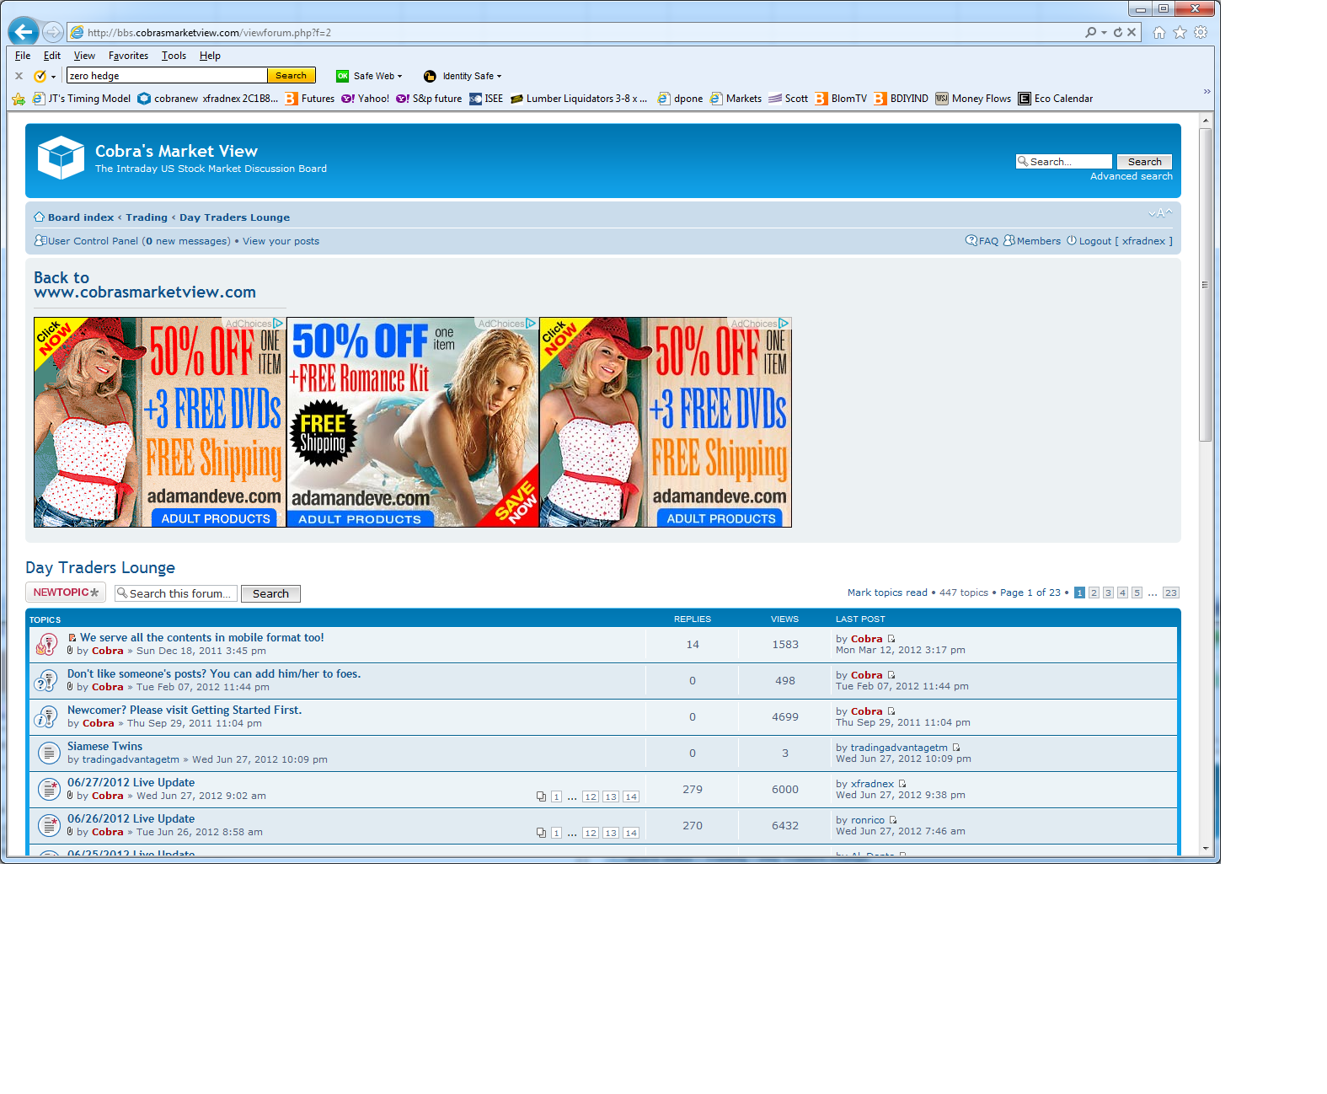1327x1094 pixels.
Task: Expand the Norton logo dropdown arrow
Action: tap(53, 77)
